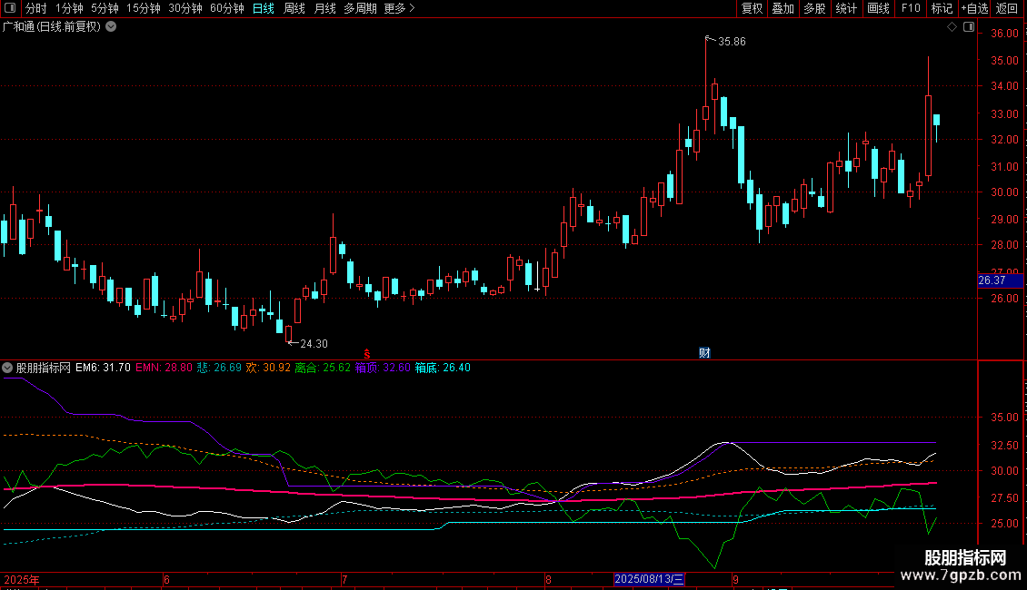
Task: Click 离合: 25.62 indicator value
Action: (323, 368)
